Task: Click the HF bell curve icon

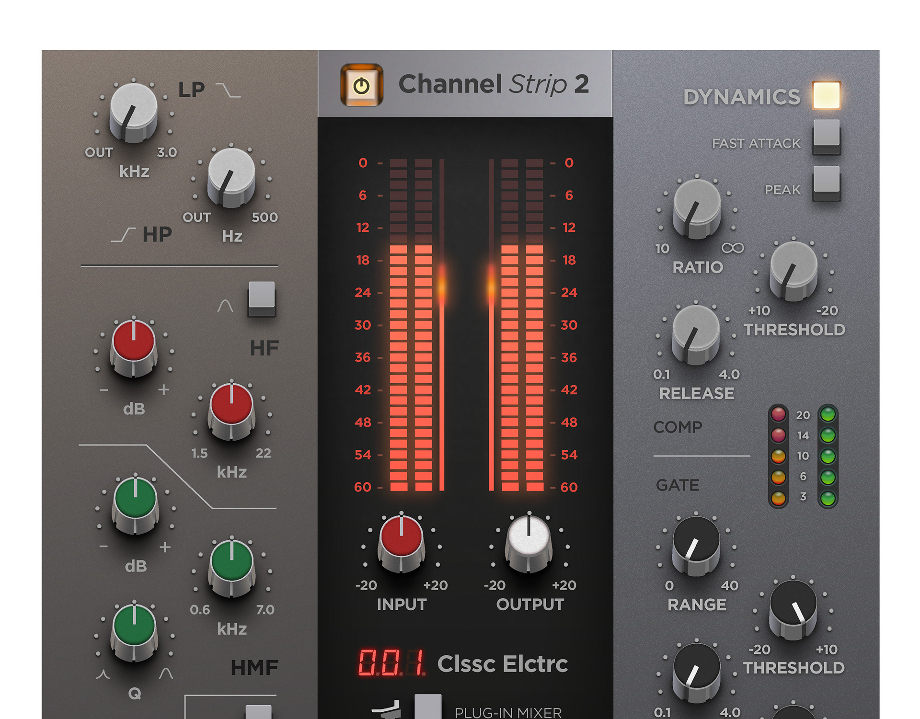Action: (x=225, y=306)
